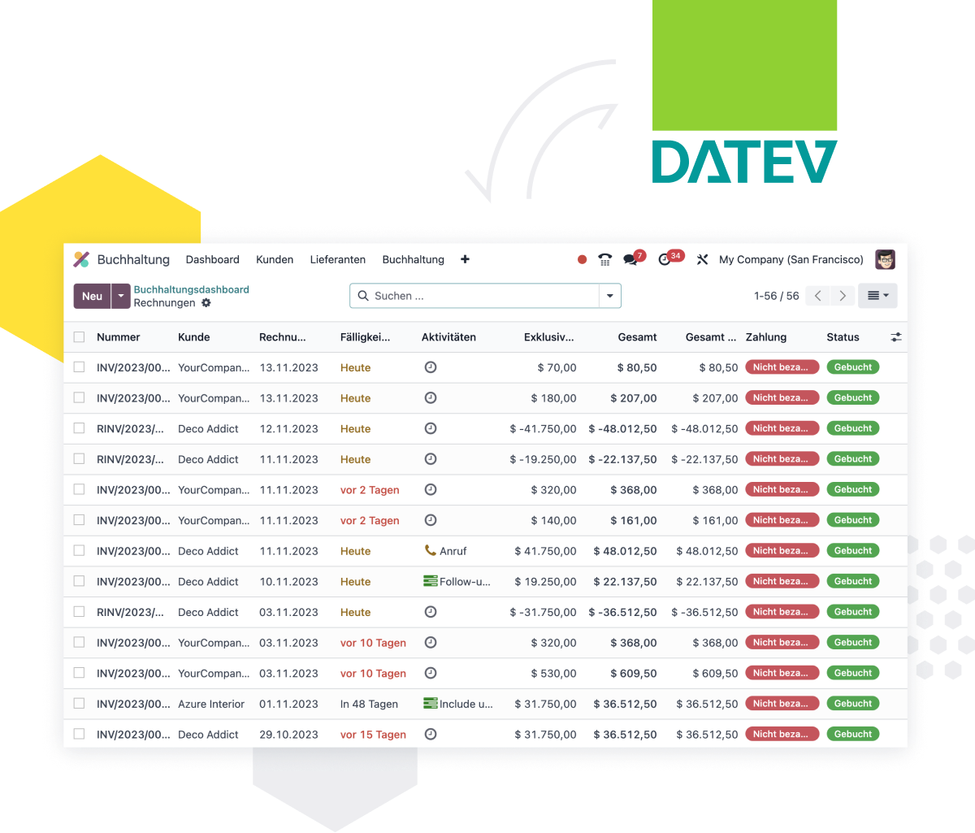This screenshot has width=975, height=833.
Task: Click the activity clock in the $ 530,00 row
Action: (431, 673)
